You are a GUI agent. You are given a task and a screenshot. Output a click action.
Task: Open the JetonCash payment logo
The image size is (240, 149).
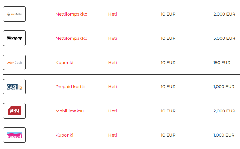(x=15, y=62)
